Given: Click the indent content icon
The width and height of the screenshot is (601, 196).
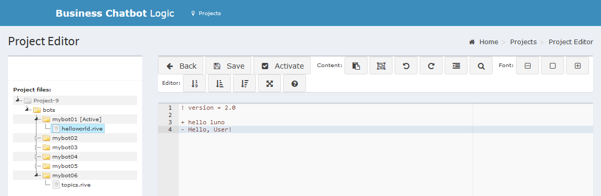Looking at the screenshot, I should [456, 66].
